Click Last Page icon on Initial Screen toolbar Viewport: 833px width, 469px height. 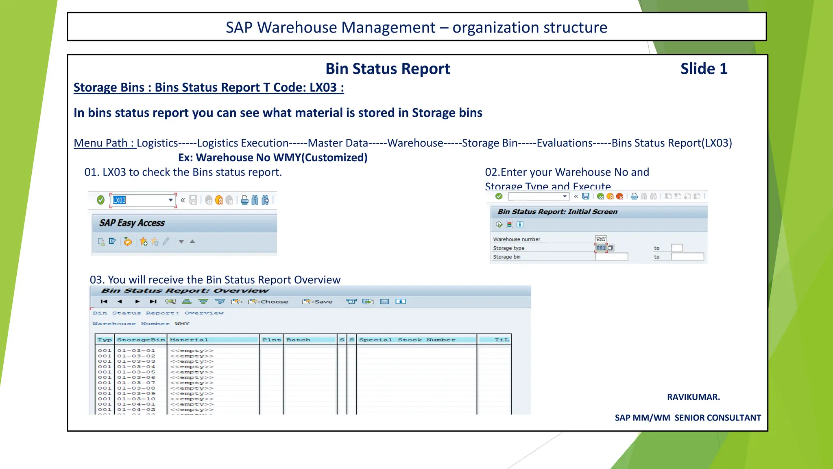pyautogui.click(x=697, y=196)
